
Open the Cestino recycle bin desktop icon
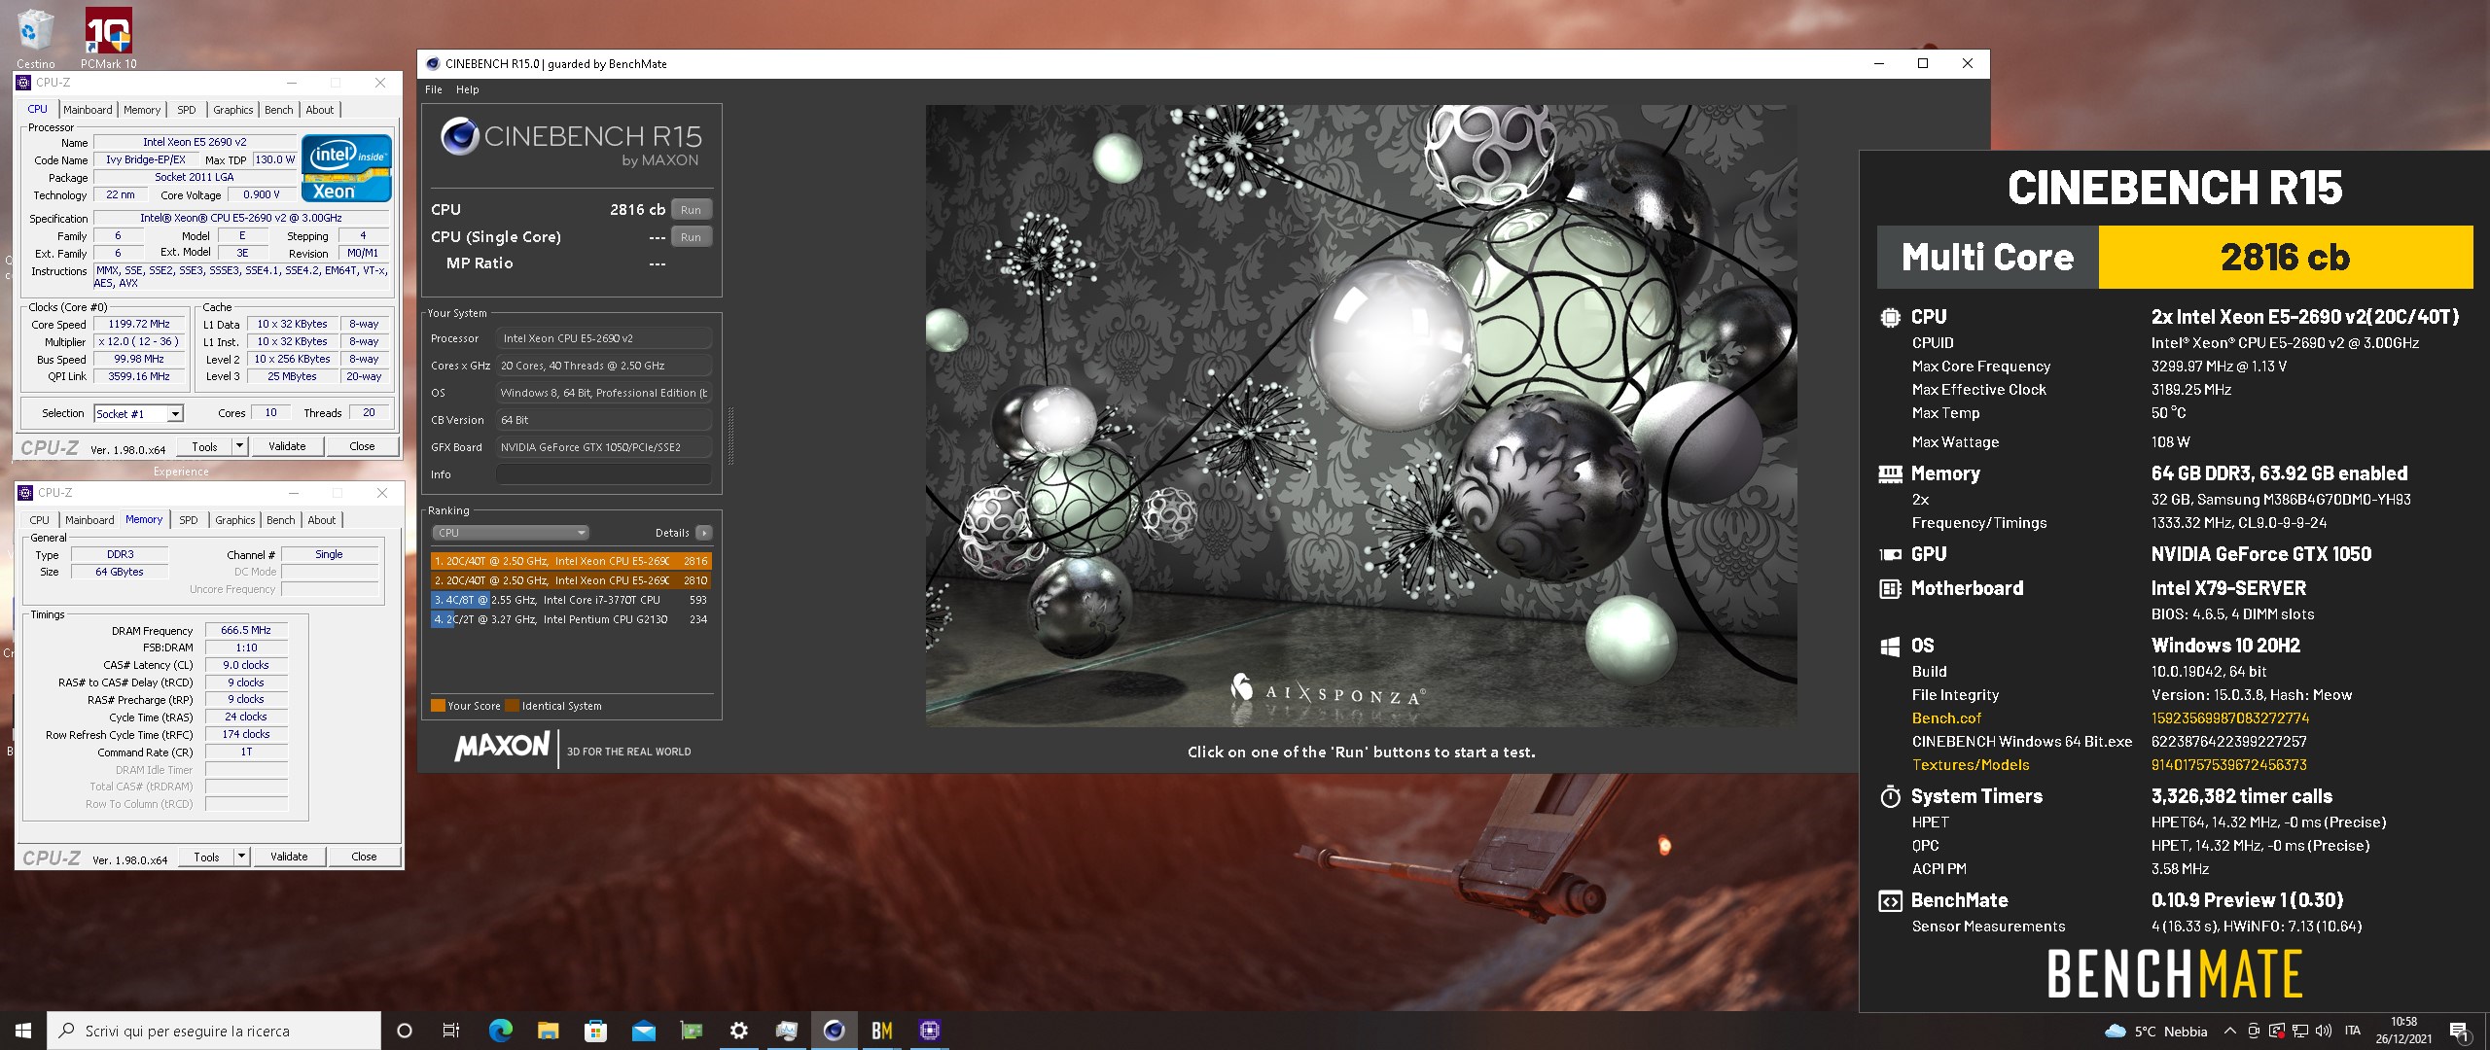click(x=36, y=37)
